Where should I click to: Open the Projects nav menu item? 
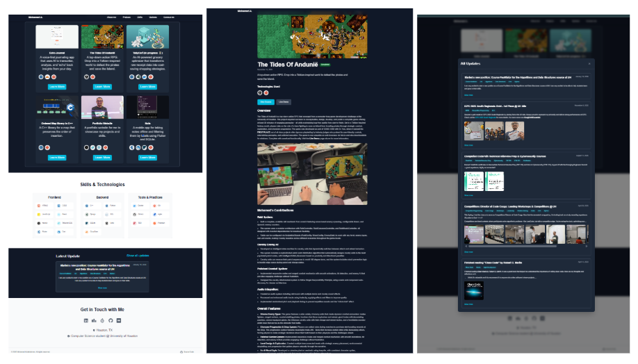coord(127,16)
